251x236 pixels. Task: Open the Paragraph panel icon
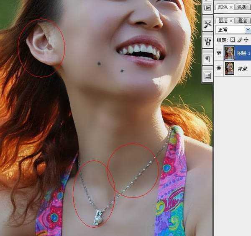(207, 59)
